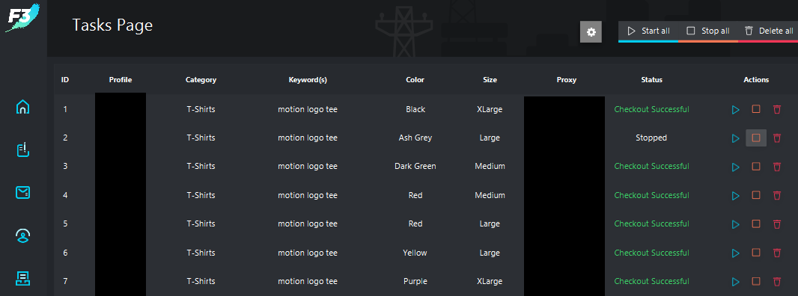Image resolution: width=798 pixels, height=296 pixels.
Task: Click the Category column header
Action: [201, 80]
